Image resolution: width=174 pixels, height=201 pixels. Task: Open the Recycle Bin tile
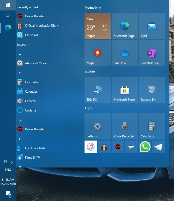152,90
